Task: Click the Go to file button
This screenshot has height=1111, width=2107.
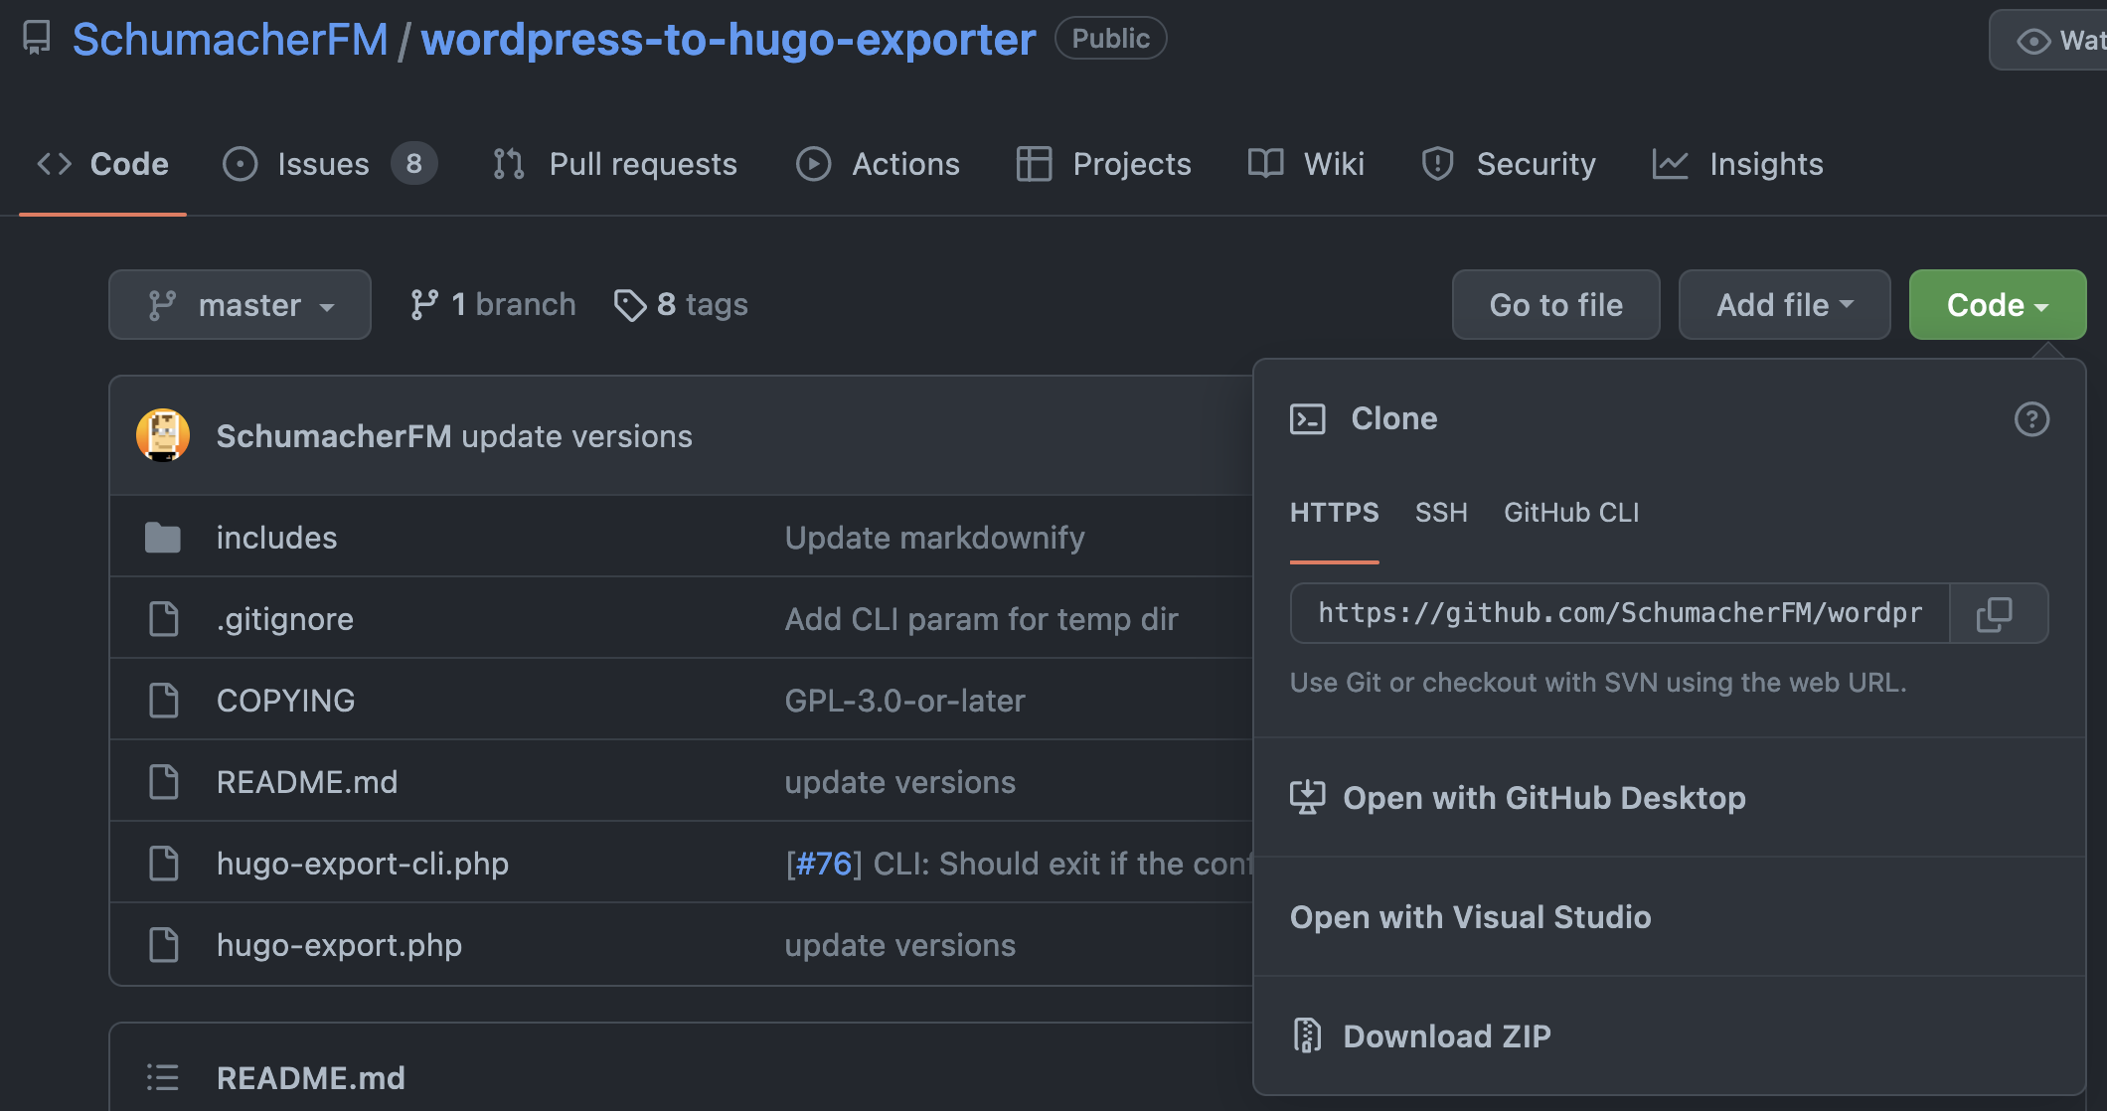Action: click(1555, 305)
